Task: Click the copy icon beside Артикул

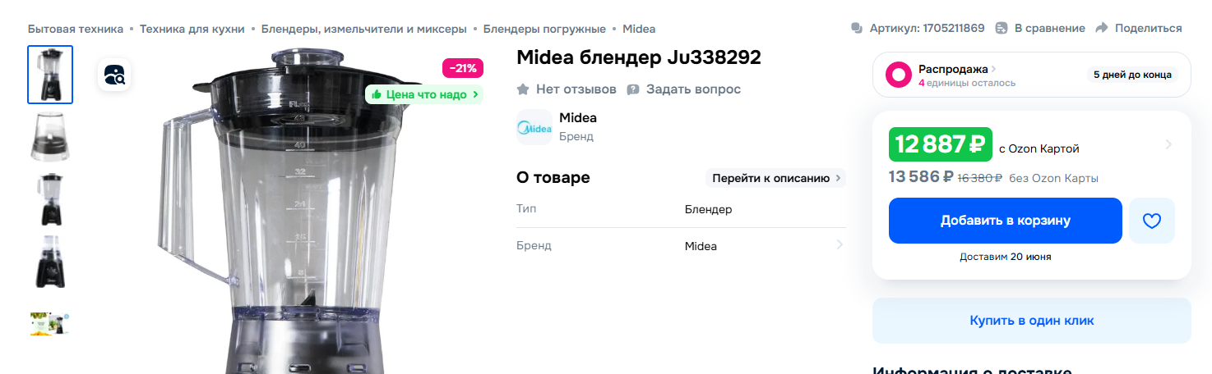Action: [x=857, y=28]
